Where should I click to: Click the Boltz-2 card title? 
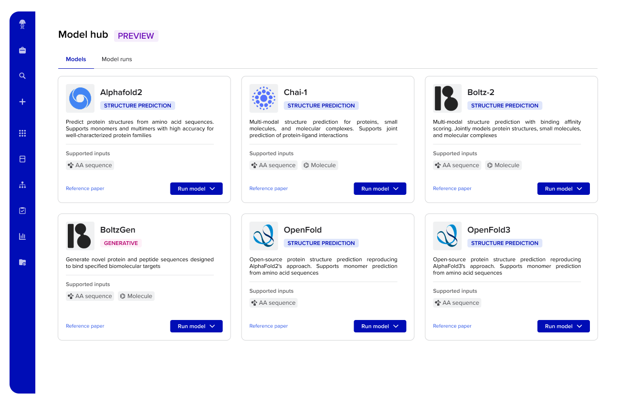(481, 93)
